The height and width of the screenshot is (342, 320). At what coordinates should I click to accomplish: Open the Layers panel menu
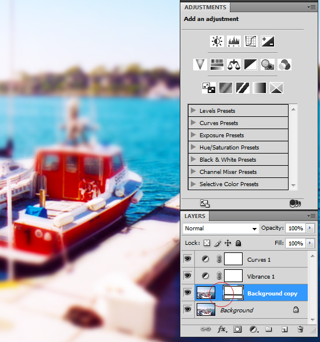click(311, 216)
